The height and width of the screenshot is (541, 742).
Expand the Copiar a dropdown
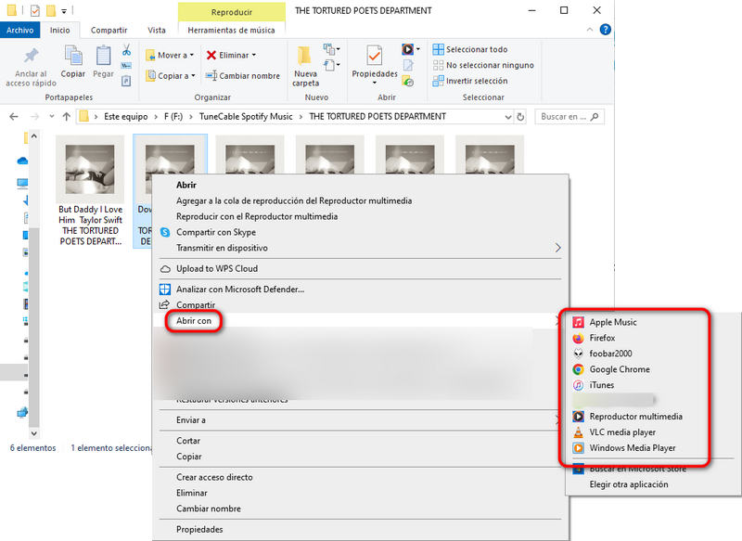171,76
